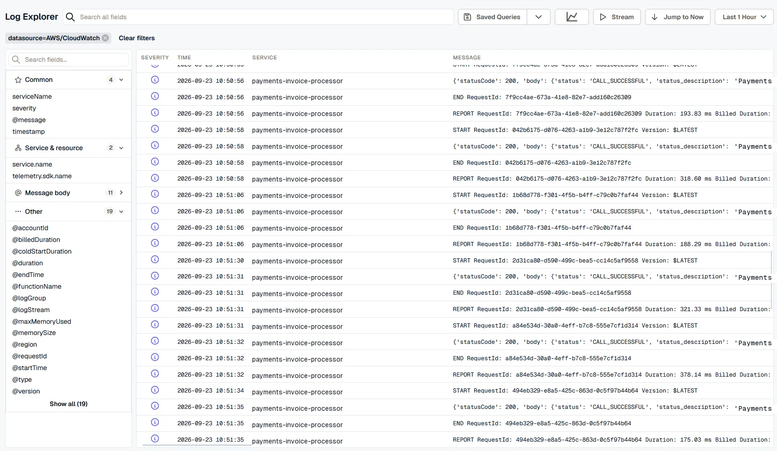Select the serviceName field
The height and width of the screenshot is (451, 777).
(x=32, y=96)
